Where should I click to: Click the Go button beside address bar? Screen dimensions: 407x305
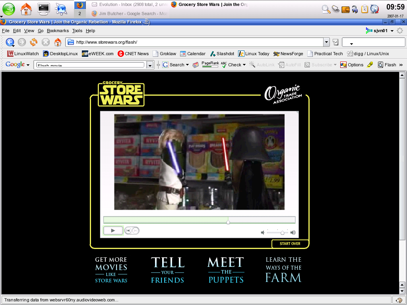335,42
